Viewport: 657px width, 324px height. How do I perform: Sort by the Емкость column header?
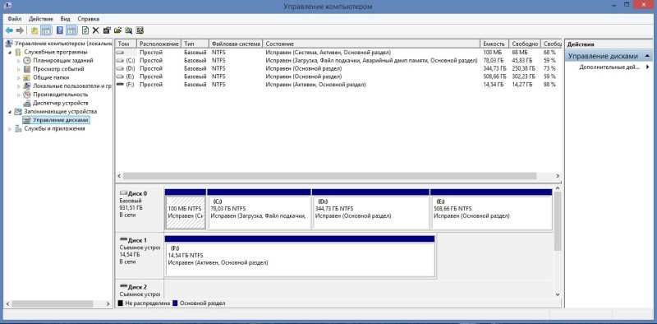(x=494, y=44)
